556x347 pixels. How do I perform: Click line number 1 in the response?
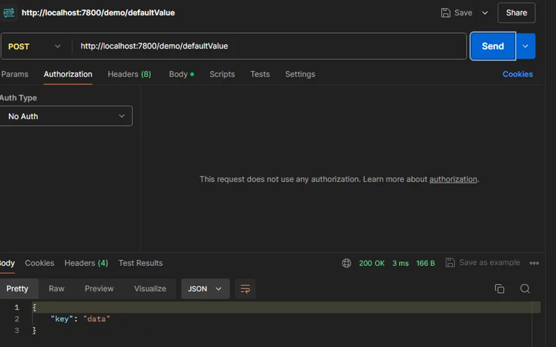pos(17,307)
